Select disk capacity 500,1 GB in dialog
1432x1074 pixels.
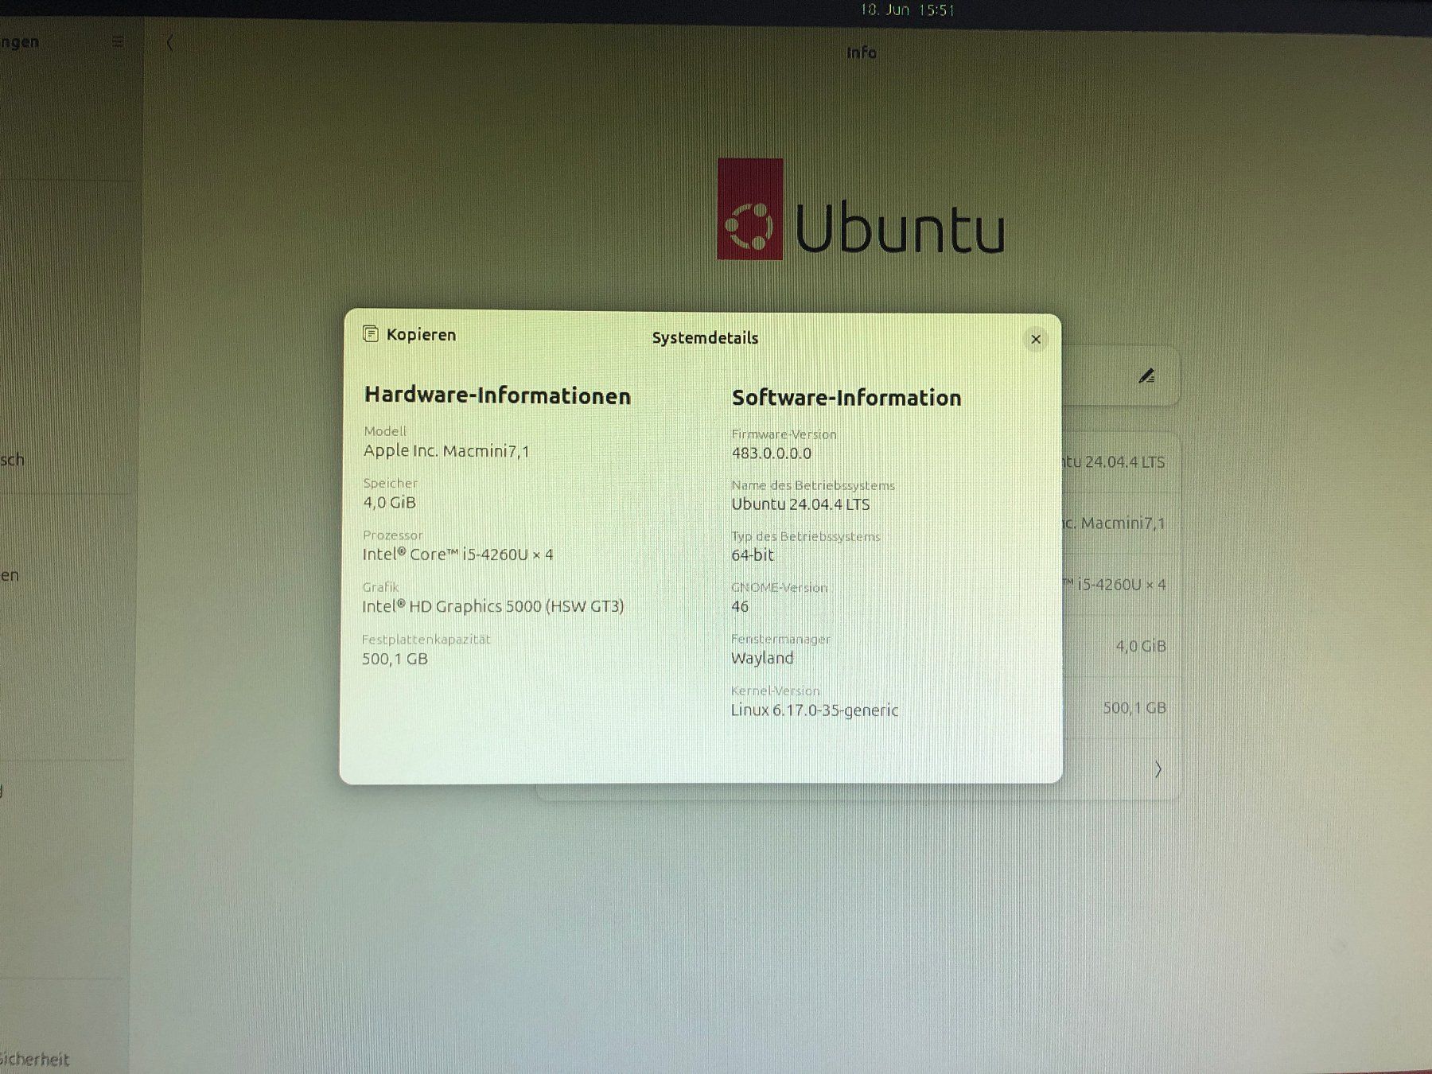(x=395, y=659)
